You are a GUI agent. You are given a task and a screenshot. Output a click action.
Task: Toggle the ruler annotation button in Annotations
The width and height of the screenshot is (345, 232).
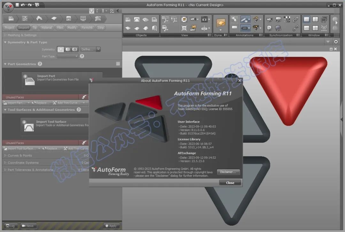[x=245, y=19]
